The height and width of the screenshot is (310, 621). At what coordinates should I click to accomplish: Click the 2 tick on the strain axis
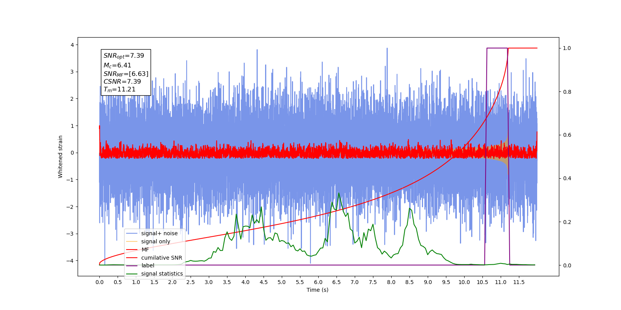coord(72,99)
